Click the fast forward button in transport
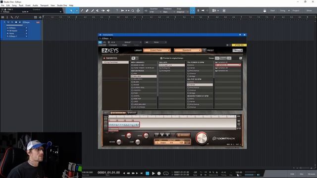This screenshot has height=178, width=317. (x=133, y=174)
